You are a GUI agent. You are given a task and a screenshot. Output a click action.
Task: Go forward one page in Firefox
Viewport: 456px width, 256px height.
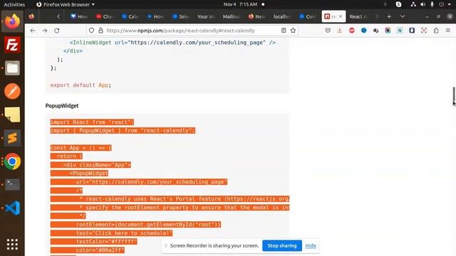[45, 31]
